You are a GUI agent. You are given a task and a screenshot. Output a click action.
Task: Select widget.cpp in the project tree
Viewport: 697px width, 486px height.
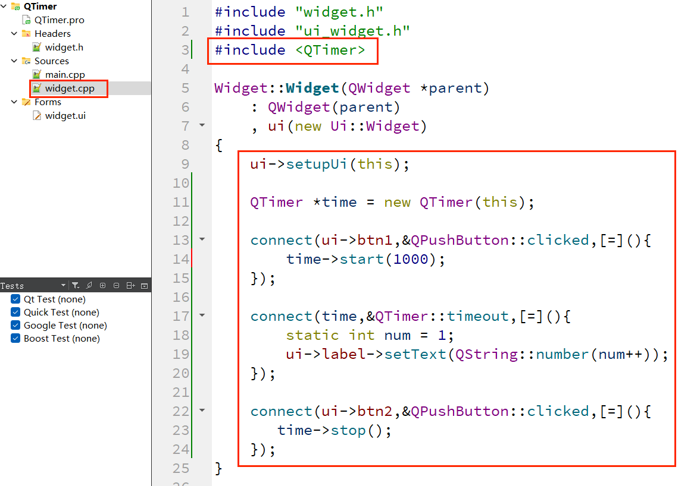(70, 88)
